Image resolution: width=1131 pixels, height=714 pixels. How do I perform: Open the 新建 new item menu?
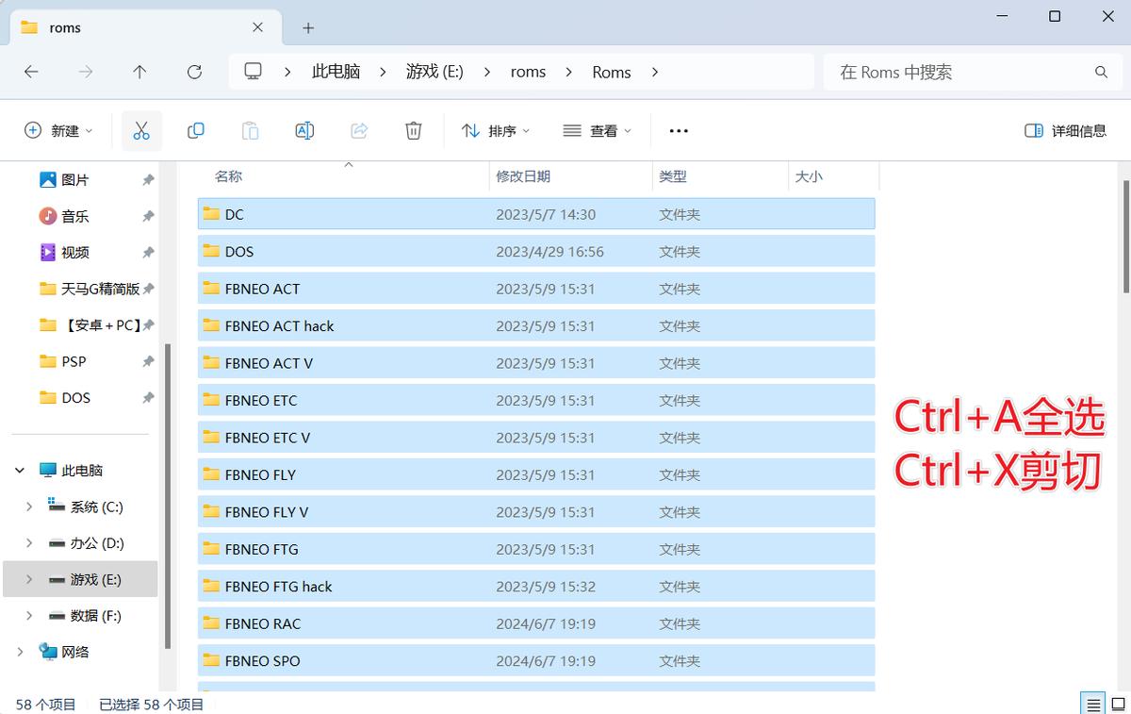[58, 130]
